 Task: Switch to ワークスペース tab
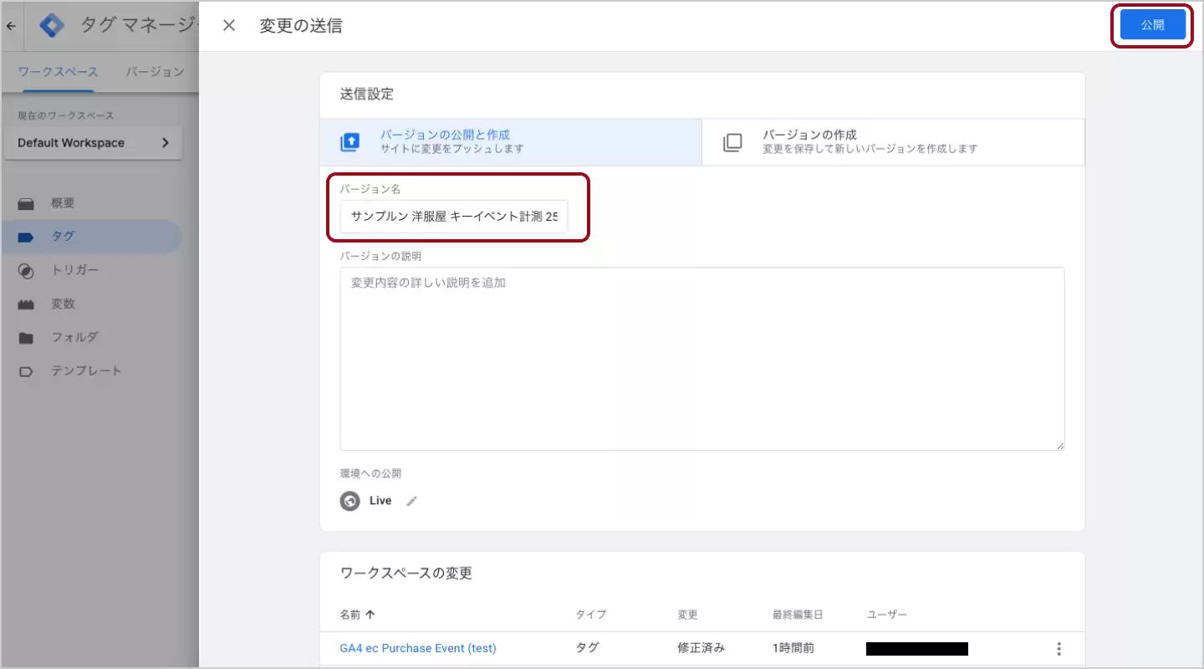click(x=58, y=72)
